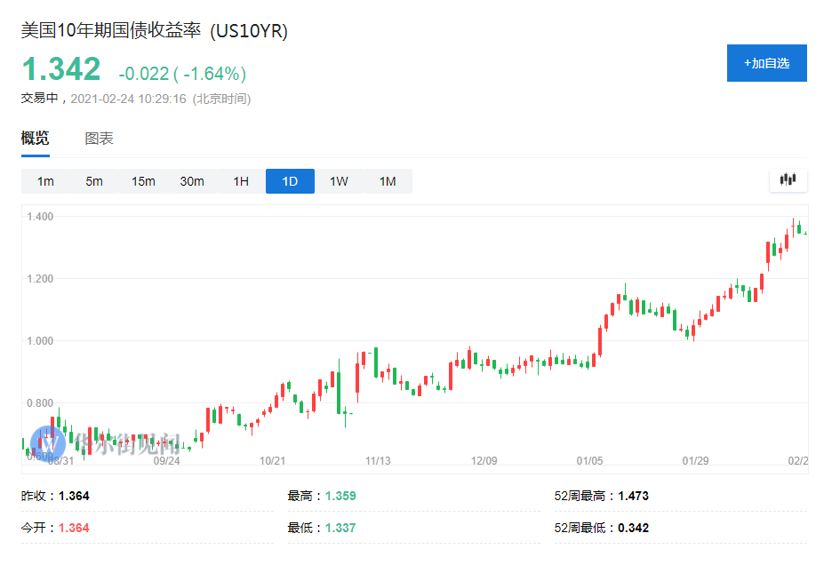
Task: Switch to the 图表 tab
Action: point(100,139)
